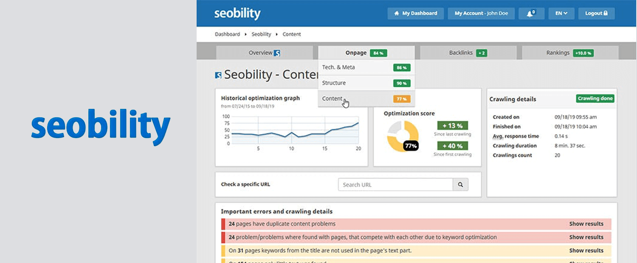
Task: Click the Crawling details heading
Action: coord(513,99)
